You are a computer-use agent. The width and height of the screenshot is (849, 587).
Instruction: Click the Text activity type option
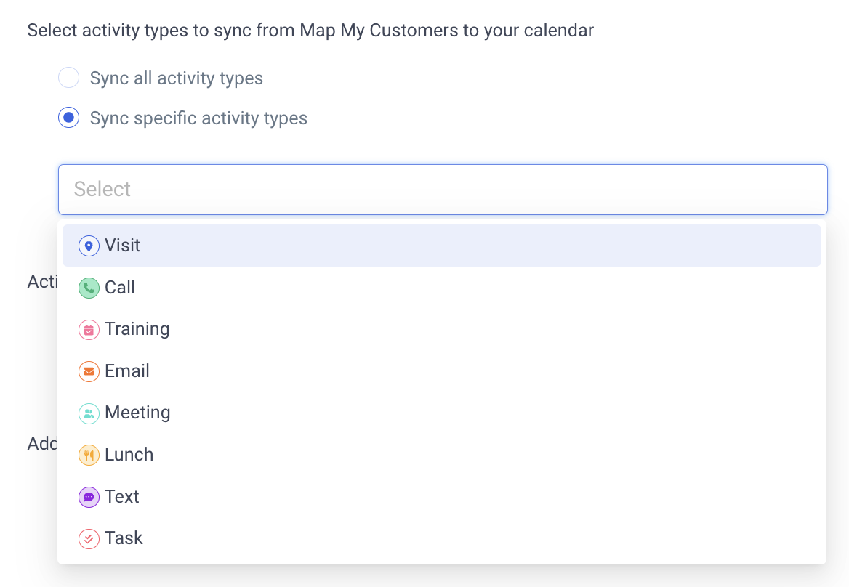[442, 497]
